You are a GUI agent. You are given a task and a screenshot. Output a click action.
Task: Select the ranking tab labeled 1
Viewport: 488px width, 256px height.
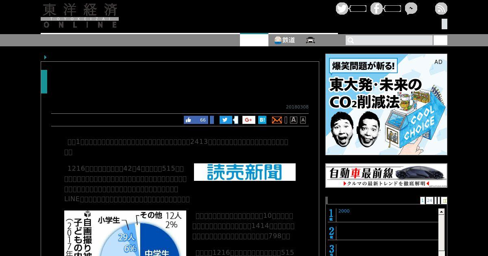click(423, 200)
